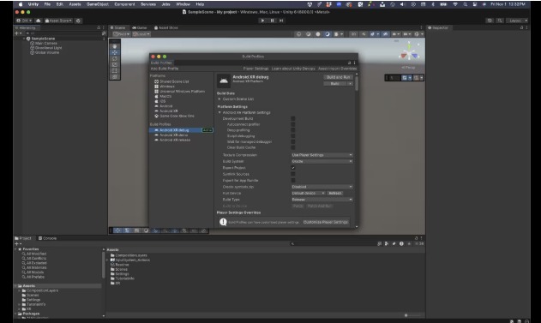Screen dimensions: 541x323
Task: Open the cloud services icon in toolbar
Action: [38, 21]
